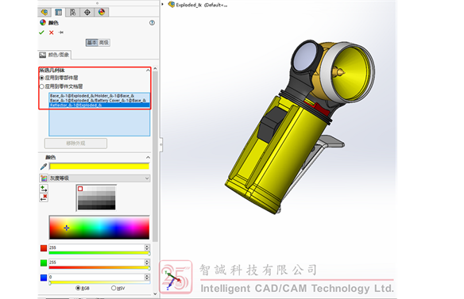
Task: Collapse the Selected Geometry section
Action: click(148, 71)
